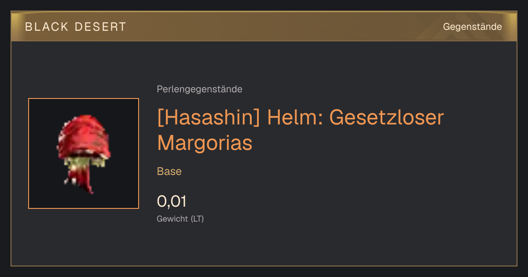Click the item title Helm: Gesetzloser Margorias

click(x=301, y=130)
